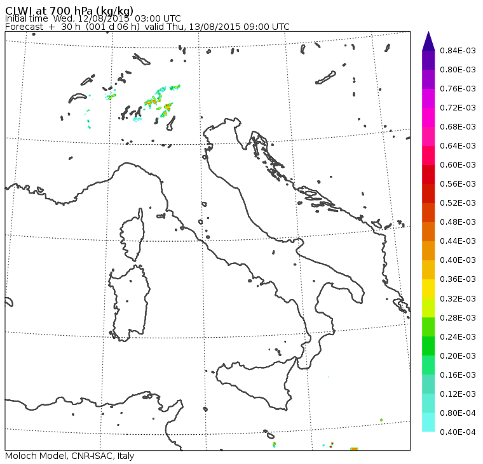
Task: Click the 0.16E-03 colorbar label
Action: click(458, 375)
